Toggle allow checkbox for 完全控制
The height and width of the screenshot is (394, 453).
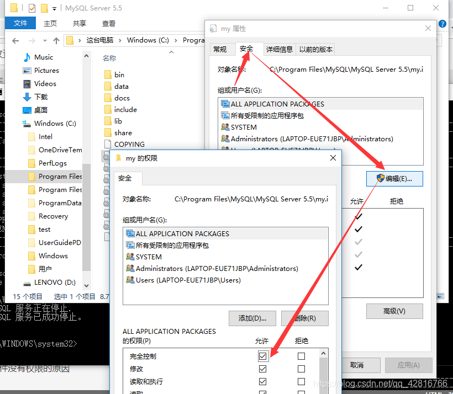262,356
